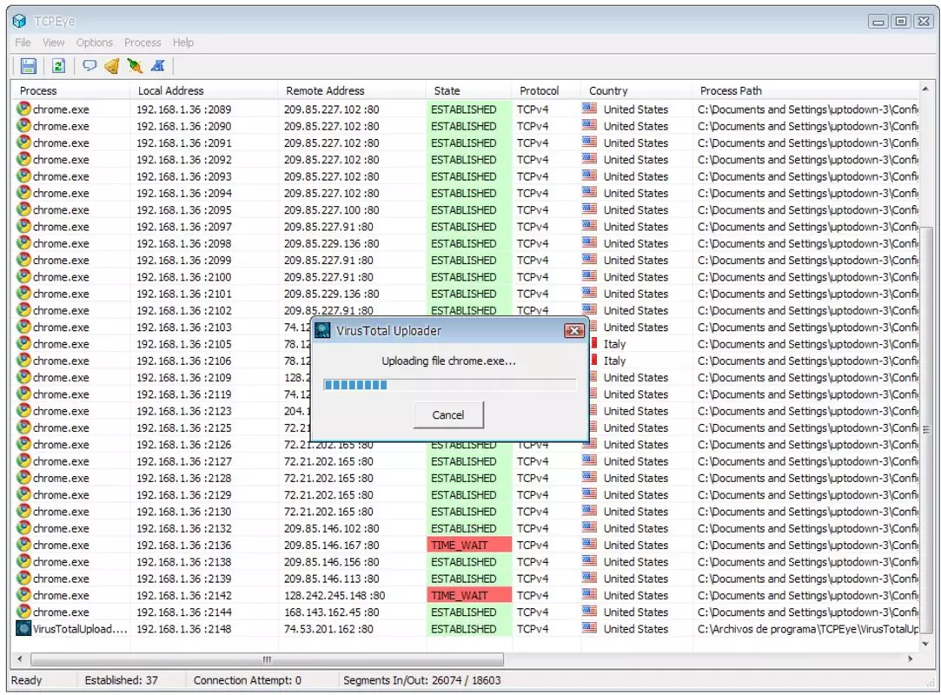The width and height of the screenshot is (941, 695).
Task: Click the Ready status bar text
Action: pyautogui.click(x=26, y=680)
